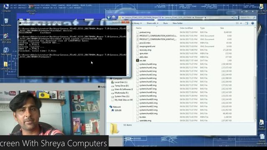Select Multimedia (F:) drive
This screenshot has width=267, height=150.
120,93
